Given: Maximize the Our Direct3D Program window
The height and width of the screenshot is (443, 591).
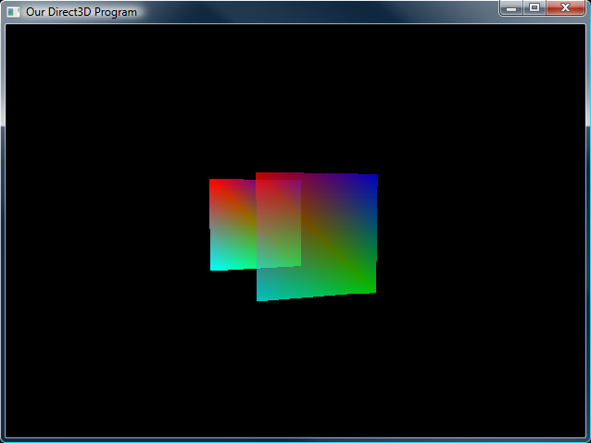Looking at the screenshot, I should [534, 7].
